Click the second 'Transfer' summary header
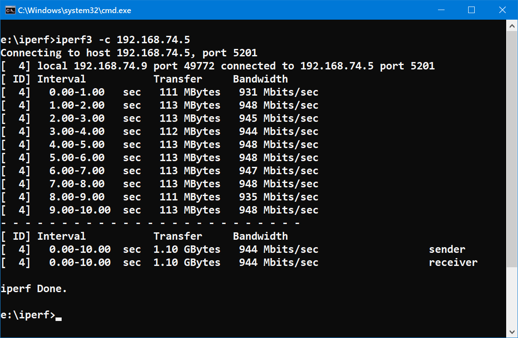Viewport: 518px width, 338px height. coord(178,236)
